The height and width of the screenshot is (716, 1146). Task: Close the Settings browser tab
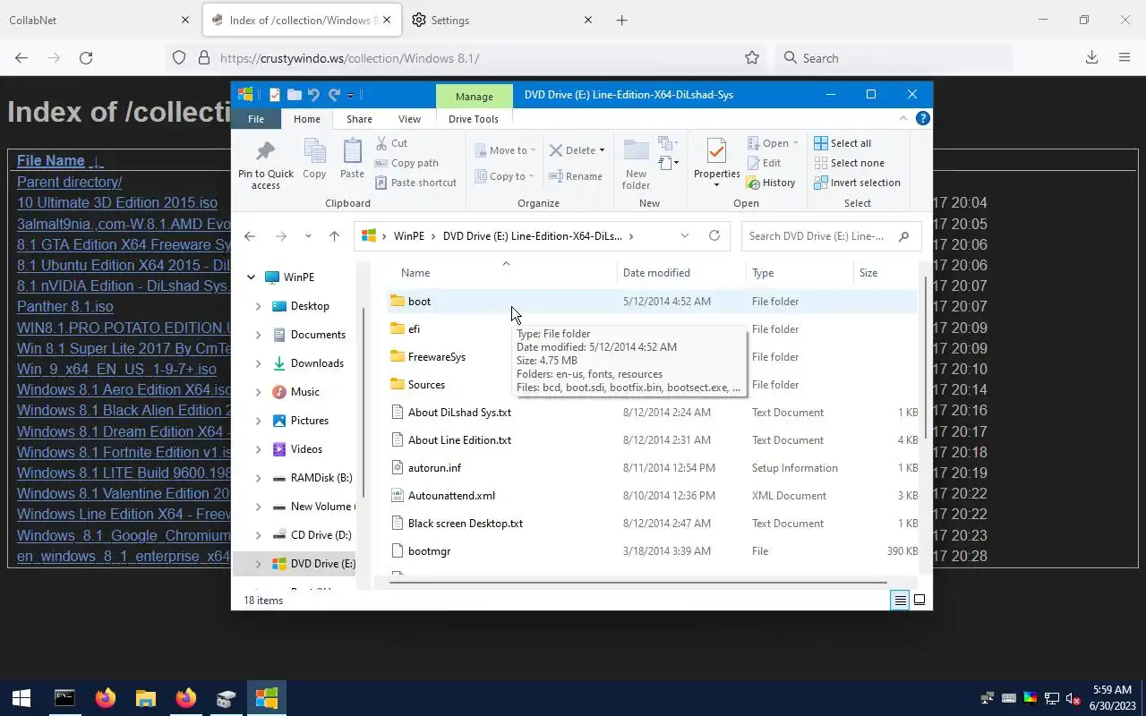(x=588, y=20)
